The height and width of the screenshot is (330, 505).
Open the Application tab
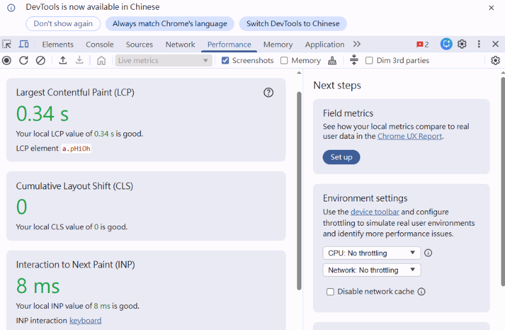(x=325, y=44)
